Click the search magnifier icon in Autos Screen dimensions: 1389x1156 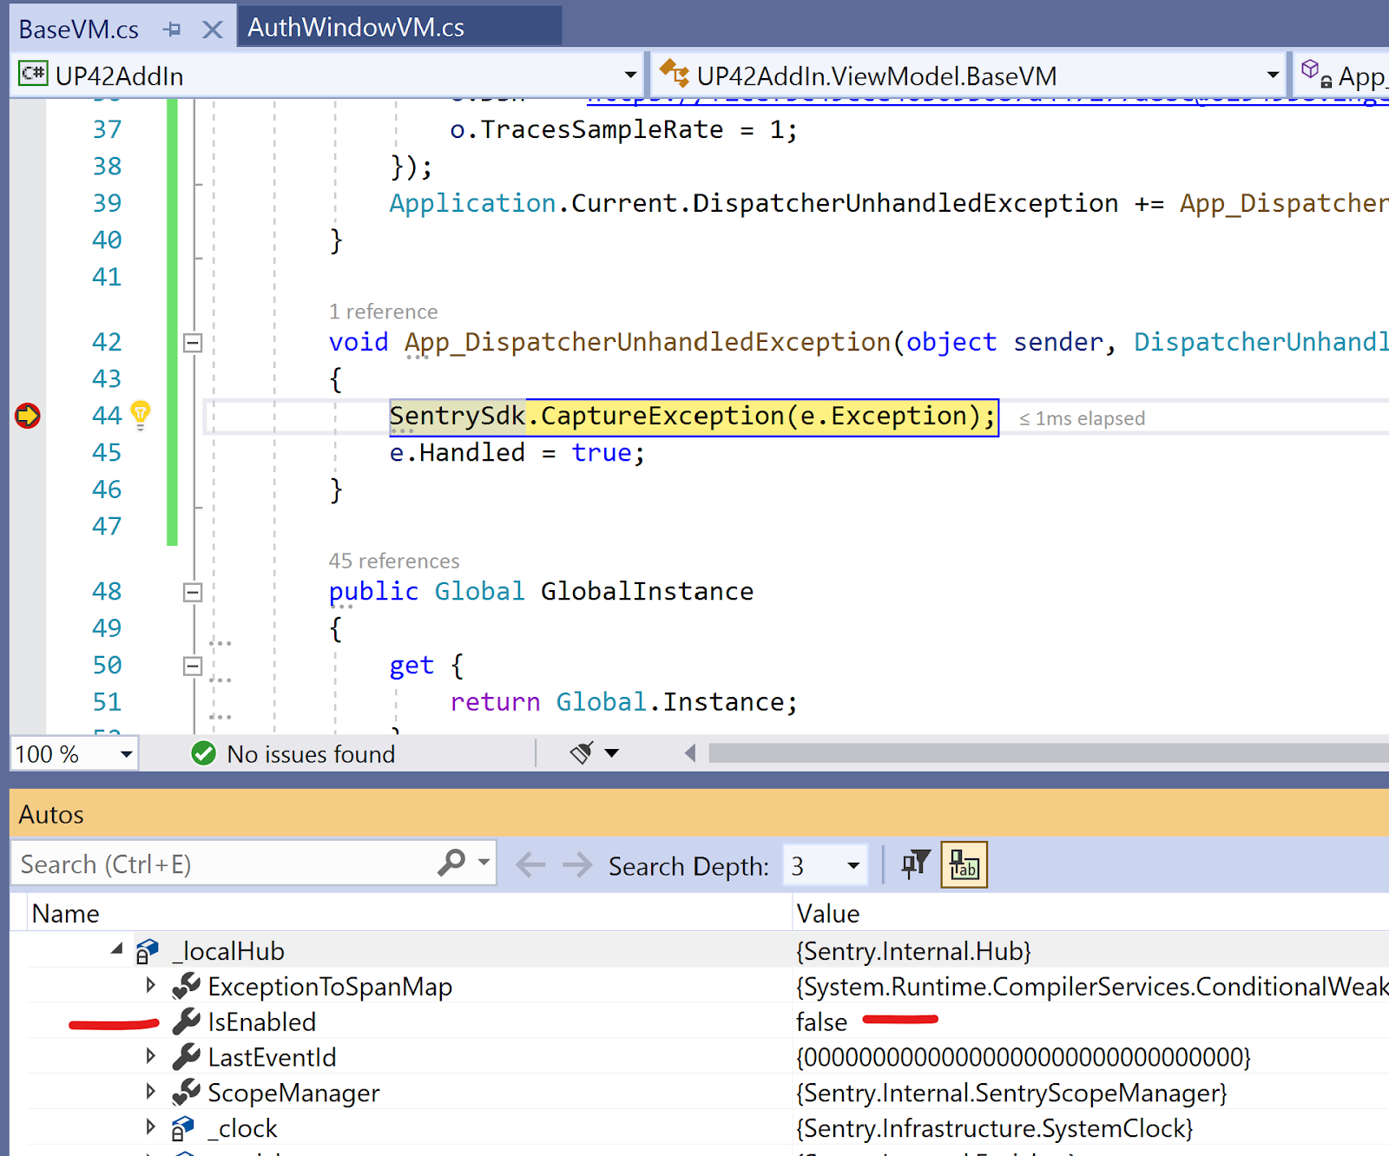(x=451, y=864)
